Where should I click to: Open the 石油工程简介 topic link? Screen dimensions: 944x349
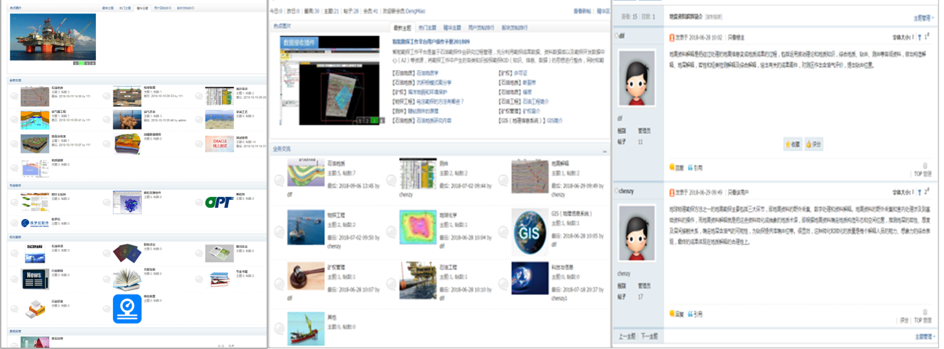[535, 101]
